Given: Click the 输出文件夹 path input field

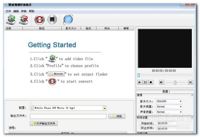Looking at the screenshot, I should click(68, 116).
